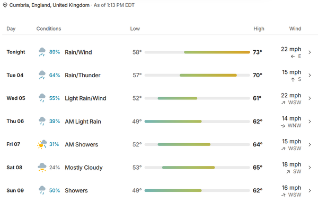Select the Wed 05 day label
The width and height of the screenshot is (318, 203).
(16, 98)
